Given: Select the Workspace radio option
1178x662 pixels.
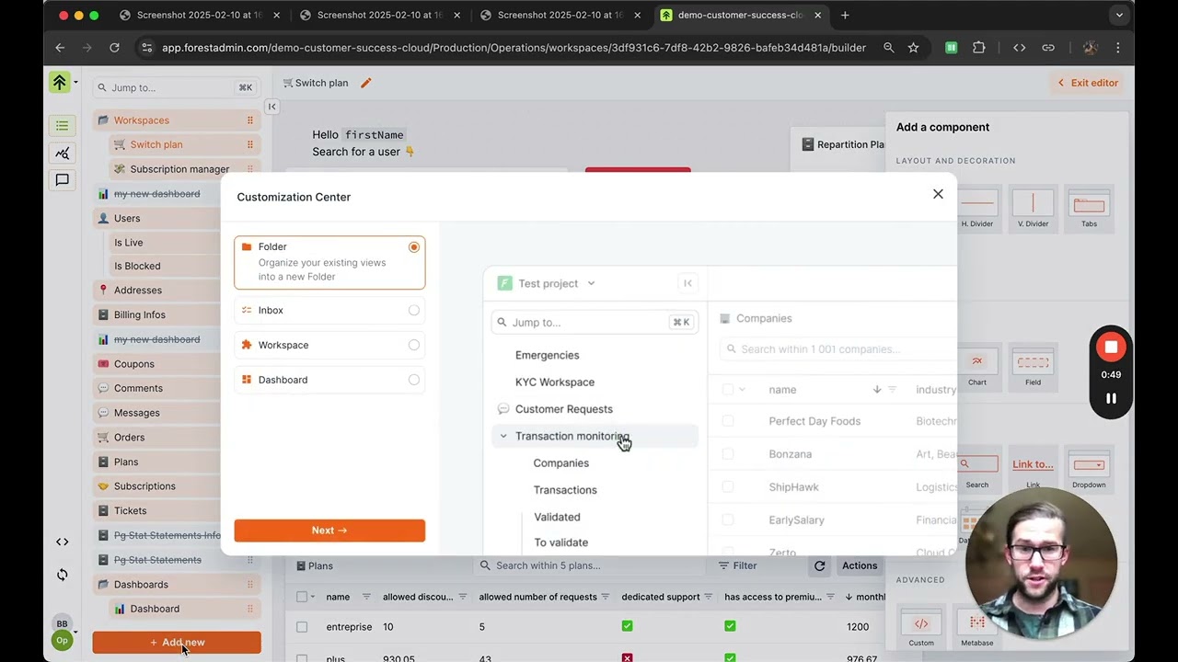Looking at the screenshot, I should [x=414, y=345].
